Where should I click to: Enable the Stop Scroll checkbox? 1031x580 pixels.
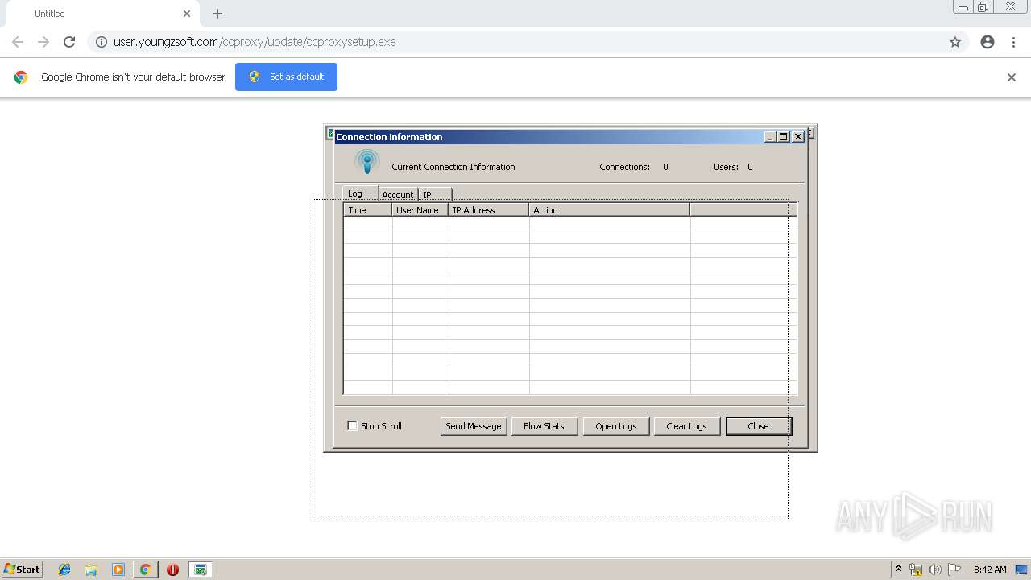[x=352, y=425]
